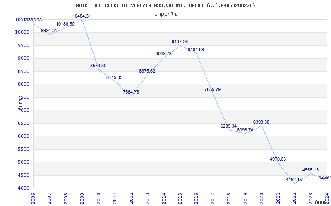Select the 9043.73 data label
The height and width of the screenshot is (206, 331).
[163, 54]
